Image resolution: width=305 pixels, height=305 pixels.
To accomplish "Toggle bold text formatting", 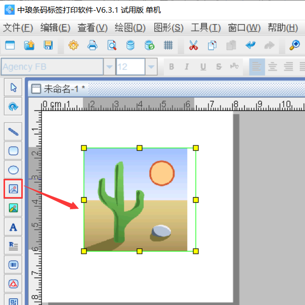I will (x=171, y=67).
